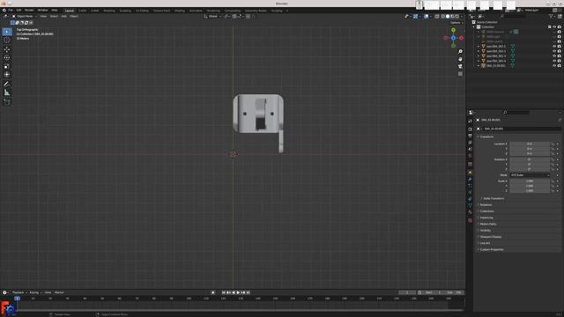Switch perspective/orthographic with grid icon
Screen dimensions: 564x317
point(460,74)
